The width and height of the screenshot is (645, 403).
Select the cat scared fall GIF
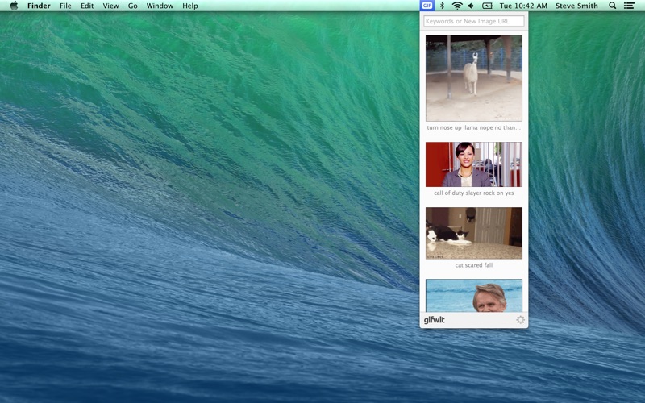(x=473, y=233)
